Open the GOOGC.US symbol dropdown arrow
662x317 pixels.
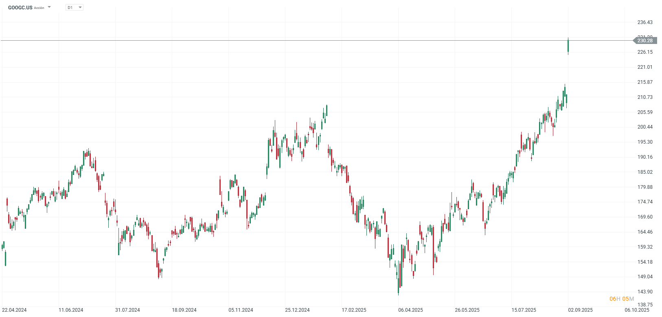(49, 7)
